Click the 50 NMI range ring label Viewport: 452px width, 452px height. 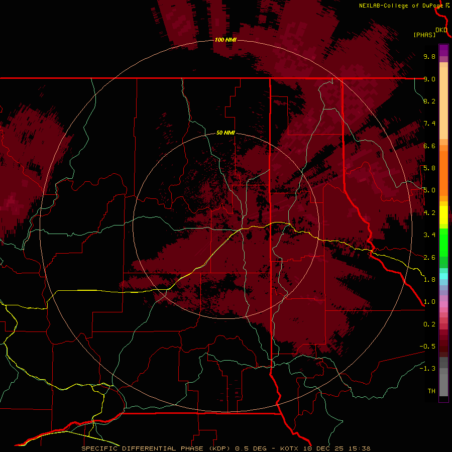pos(225,133)
